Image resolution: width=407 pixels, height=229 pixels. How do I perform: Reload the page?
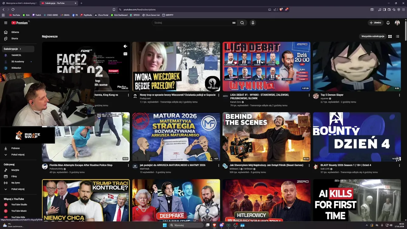click(x=13, y=10)
